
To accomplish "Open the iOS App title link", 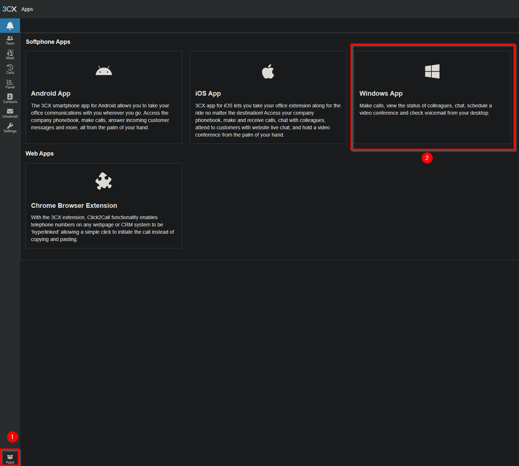I will tap(208, 93).
